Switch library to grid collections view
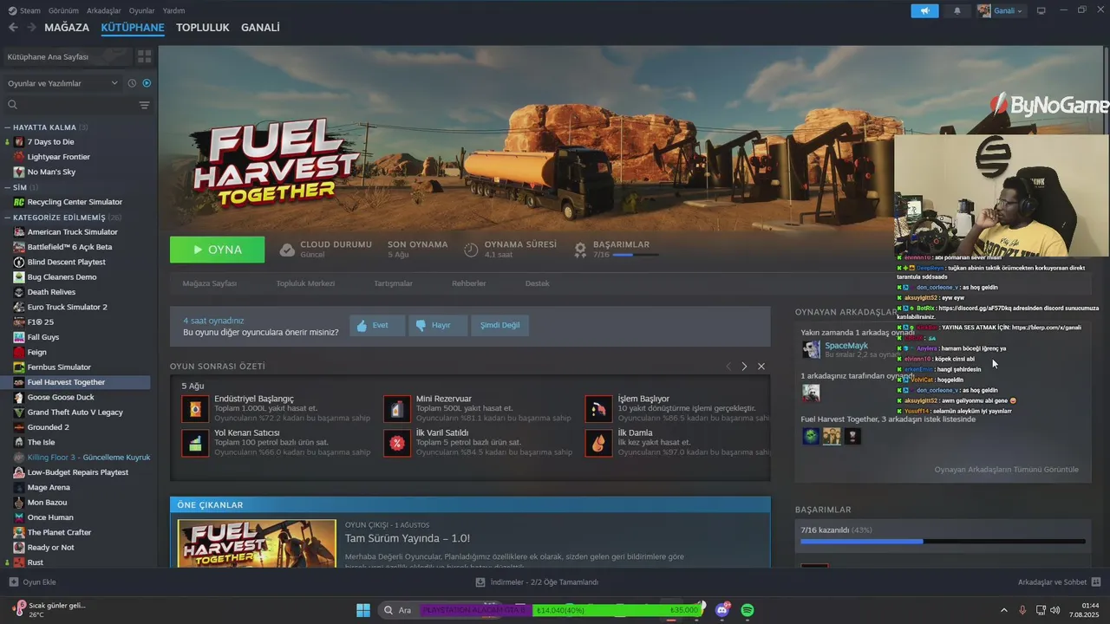This screenshot has width=1110, height=624. [x=145, y=56]
